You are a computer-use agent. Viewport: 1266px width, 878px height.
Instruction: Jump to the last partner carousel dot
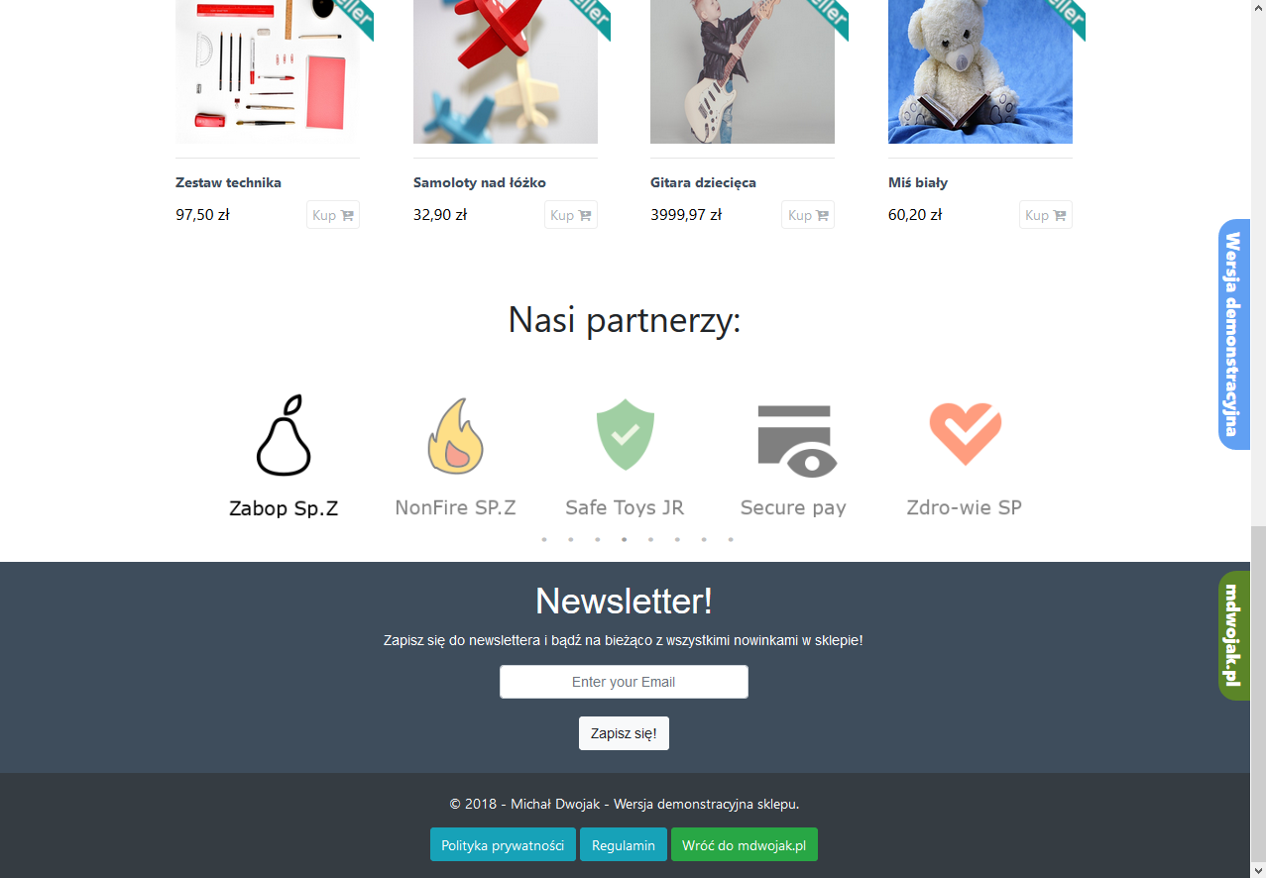731,539
